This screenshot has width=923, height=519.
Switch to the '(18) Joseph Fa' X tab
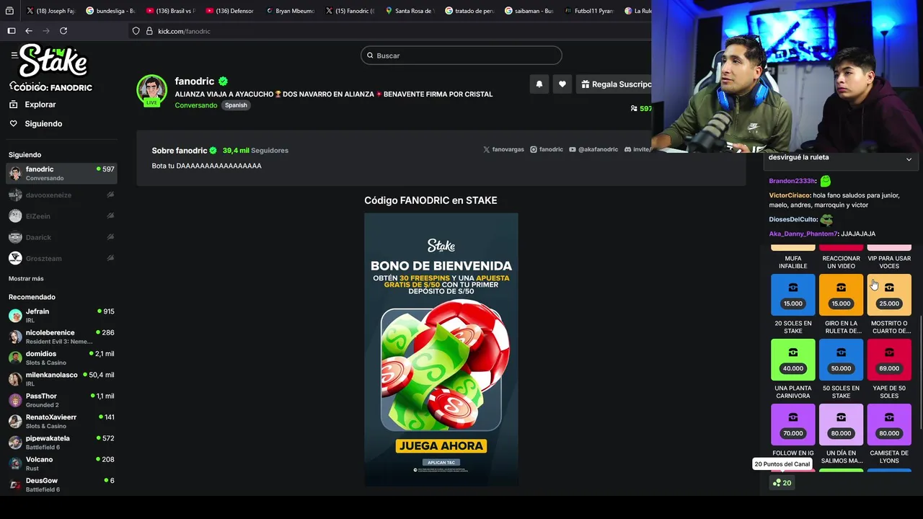[x=50, y=11]
